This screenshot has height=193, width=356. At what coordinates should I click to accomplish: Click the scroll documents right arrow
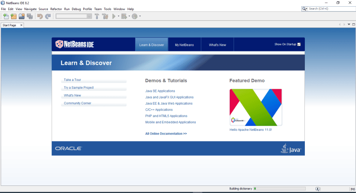point(344,24)
